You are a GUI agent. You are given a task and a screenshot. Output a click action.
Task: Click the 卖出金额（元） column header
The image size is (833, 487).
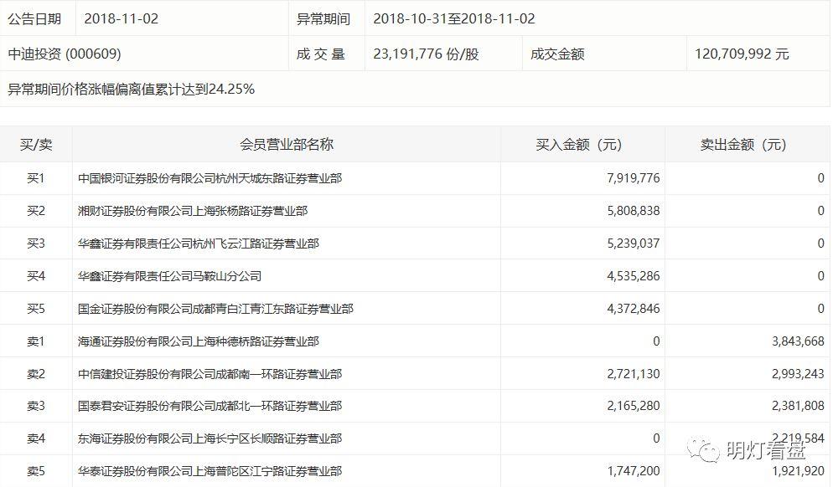743,144
